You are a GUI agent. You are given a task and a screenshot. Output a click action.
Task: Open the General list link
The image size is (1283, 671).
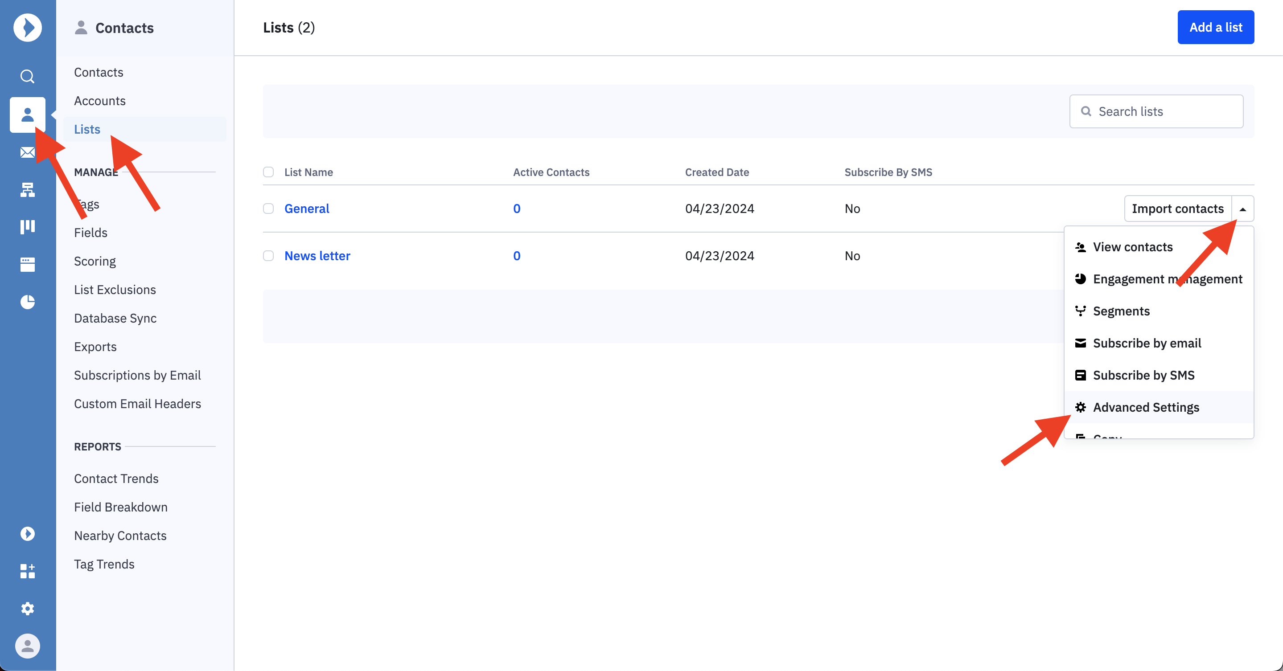tap(307, 209)
